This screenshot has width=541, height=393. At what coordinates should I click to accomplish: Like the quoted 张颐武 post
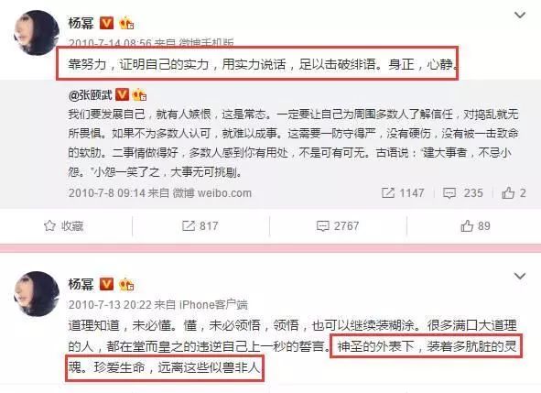tap(514, 192)
